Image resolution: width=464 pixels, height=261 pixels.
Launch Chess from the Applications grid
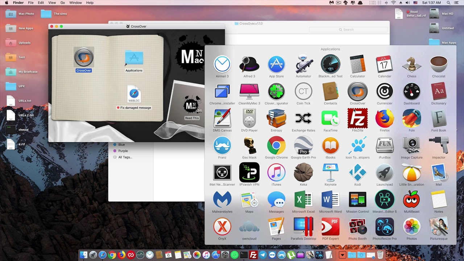(x=411, y=65)
